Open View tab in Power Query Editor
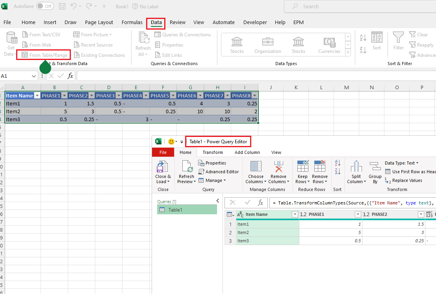436x294 pixels. (x=276, y=152)
